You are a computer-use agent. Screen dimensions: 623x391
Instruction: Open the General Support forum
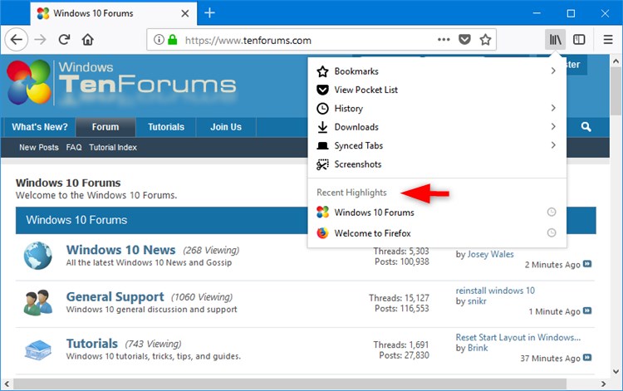click(115, 296)
